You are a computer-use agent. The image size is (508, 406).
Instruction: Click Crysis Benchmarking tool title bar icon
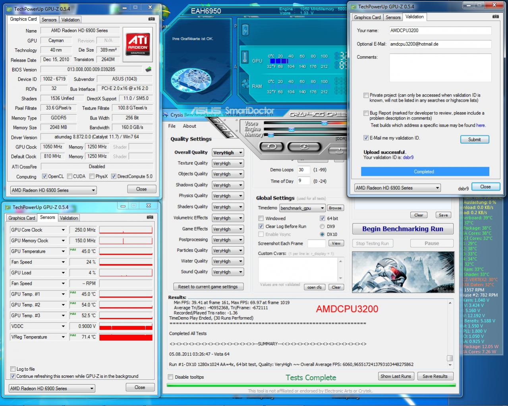pos(166,115)
